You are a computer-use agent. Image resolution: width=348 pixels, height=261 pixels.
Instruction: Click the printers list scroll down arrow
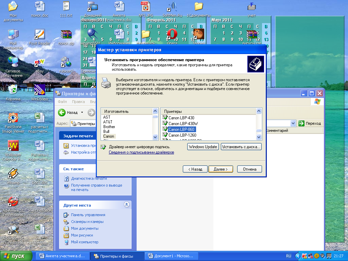click(x=259, y=137)
